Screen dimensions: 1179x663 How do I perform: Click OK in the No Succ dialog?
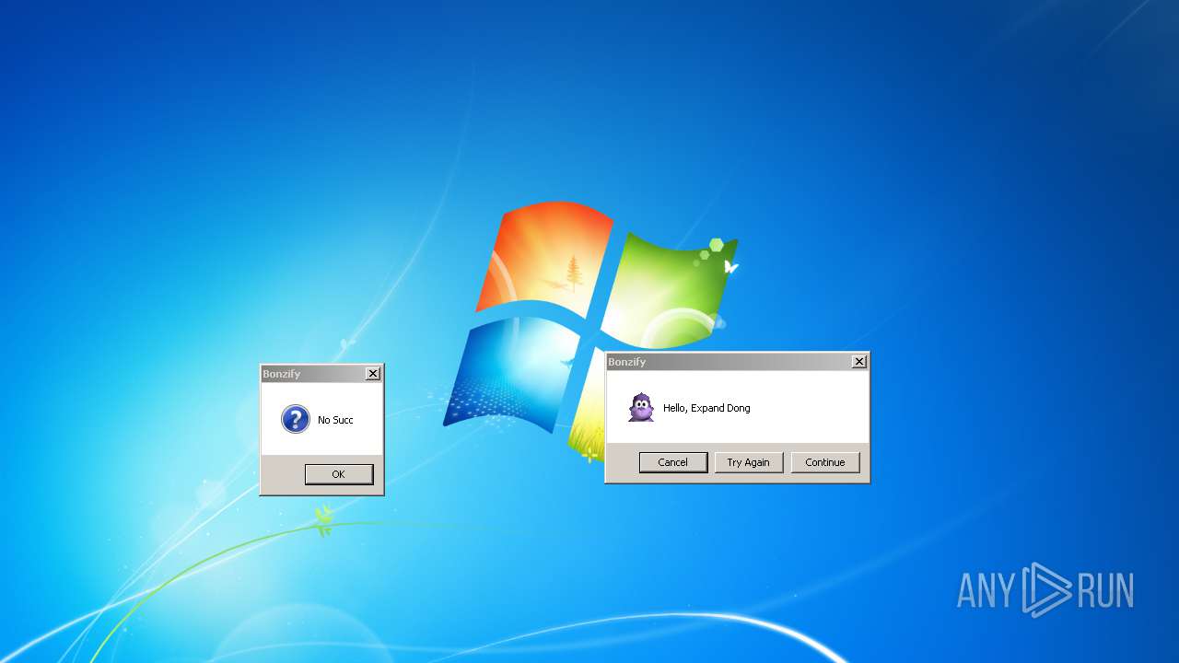[339, 474]
